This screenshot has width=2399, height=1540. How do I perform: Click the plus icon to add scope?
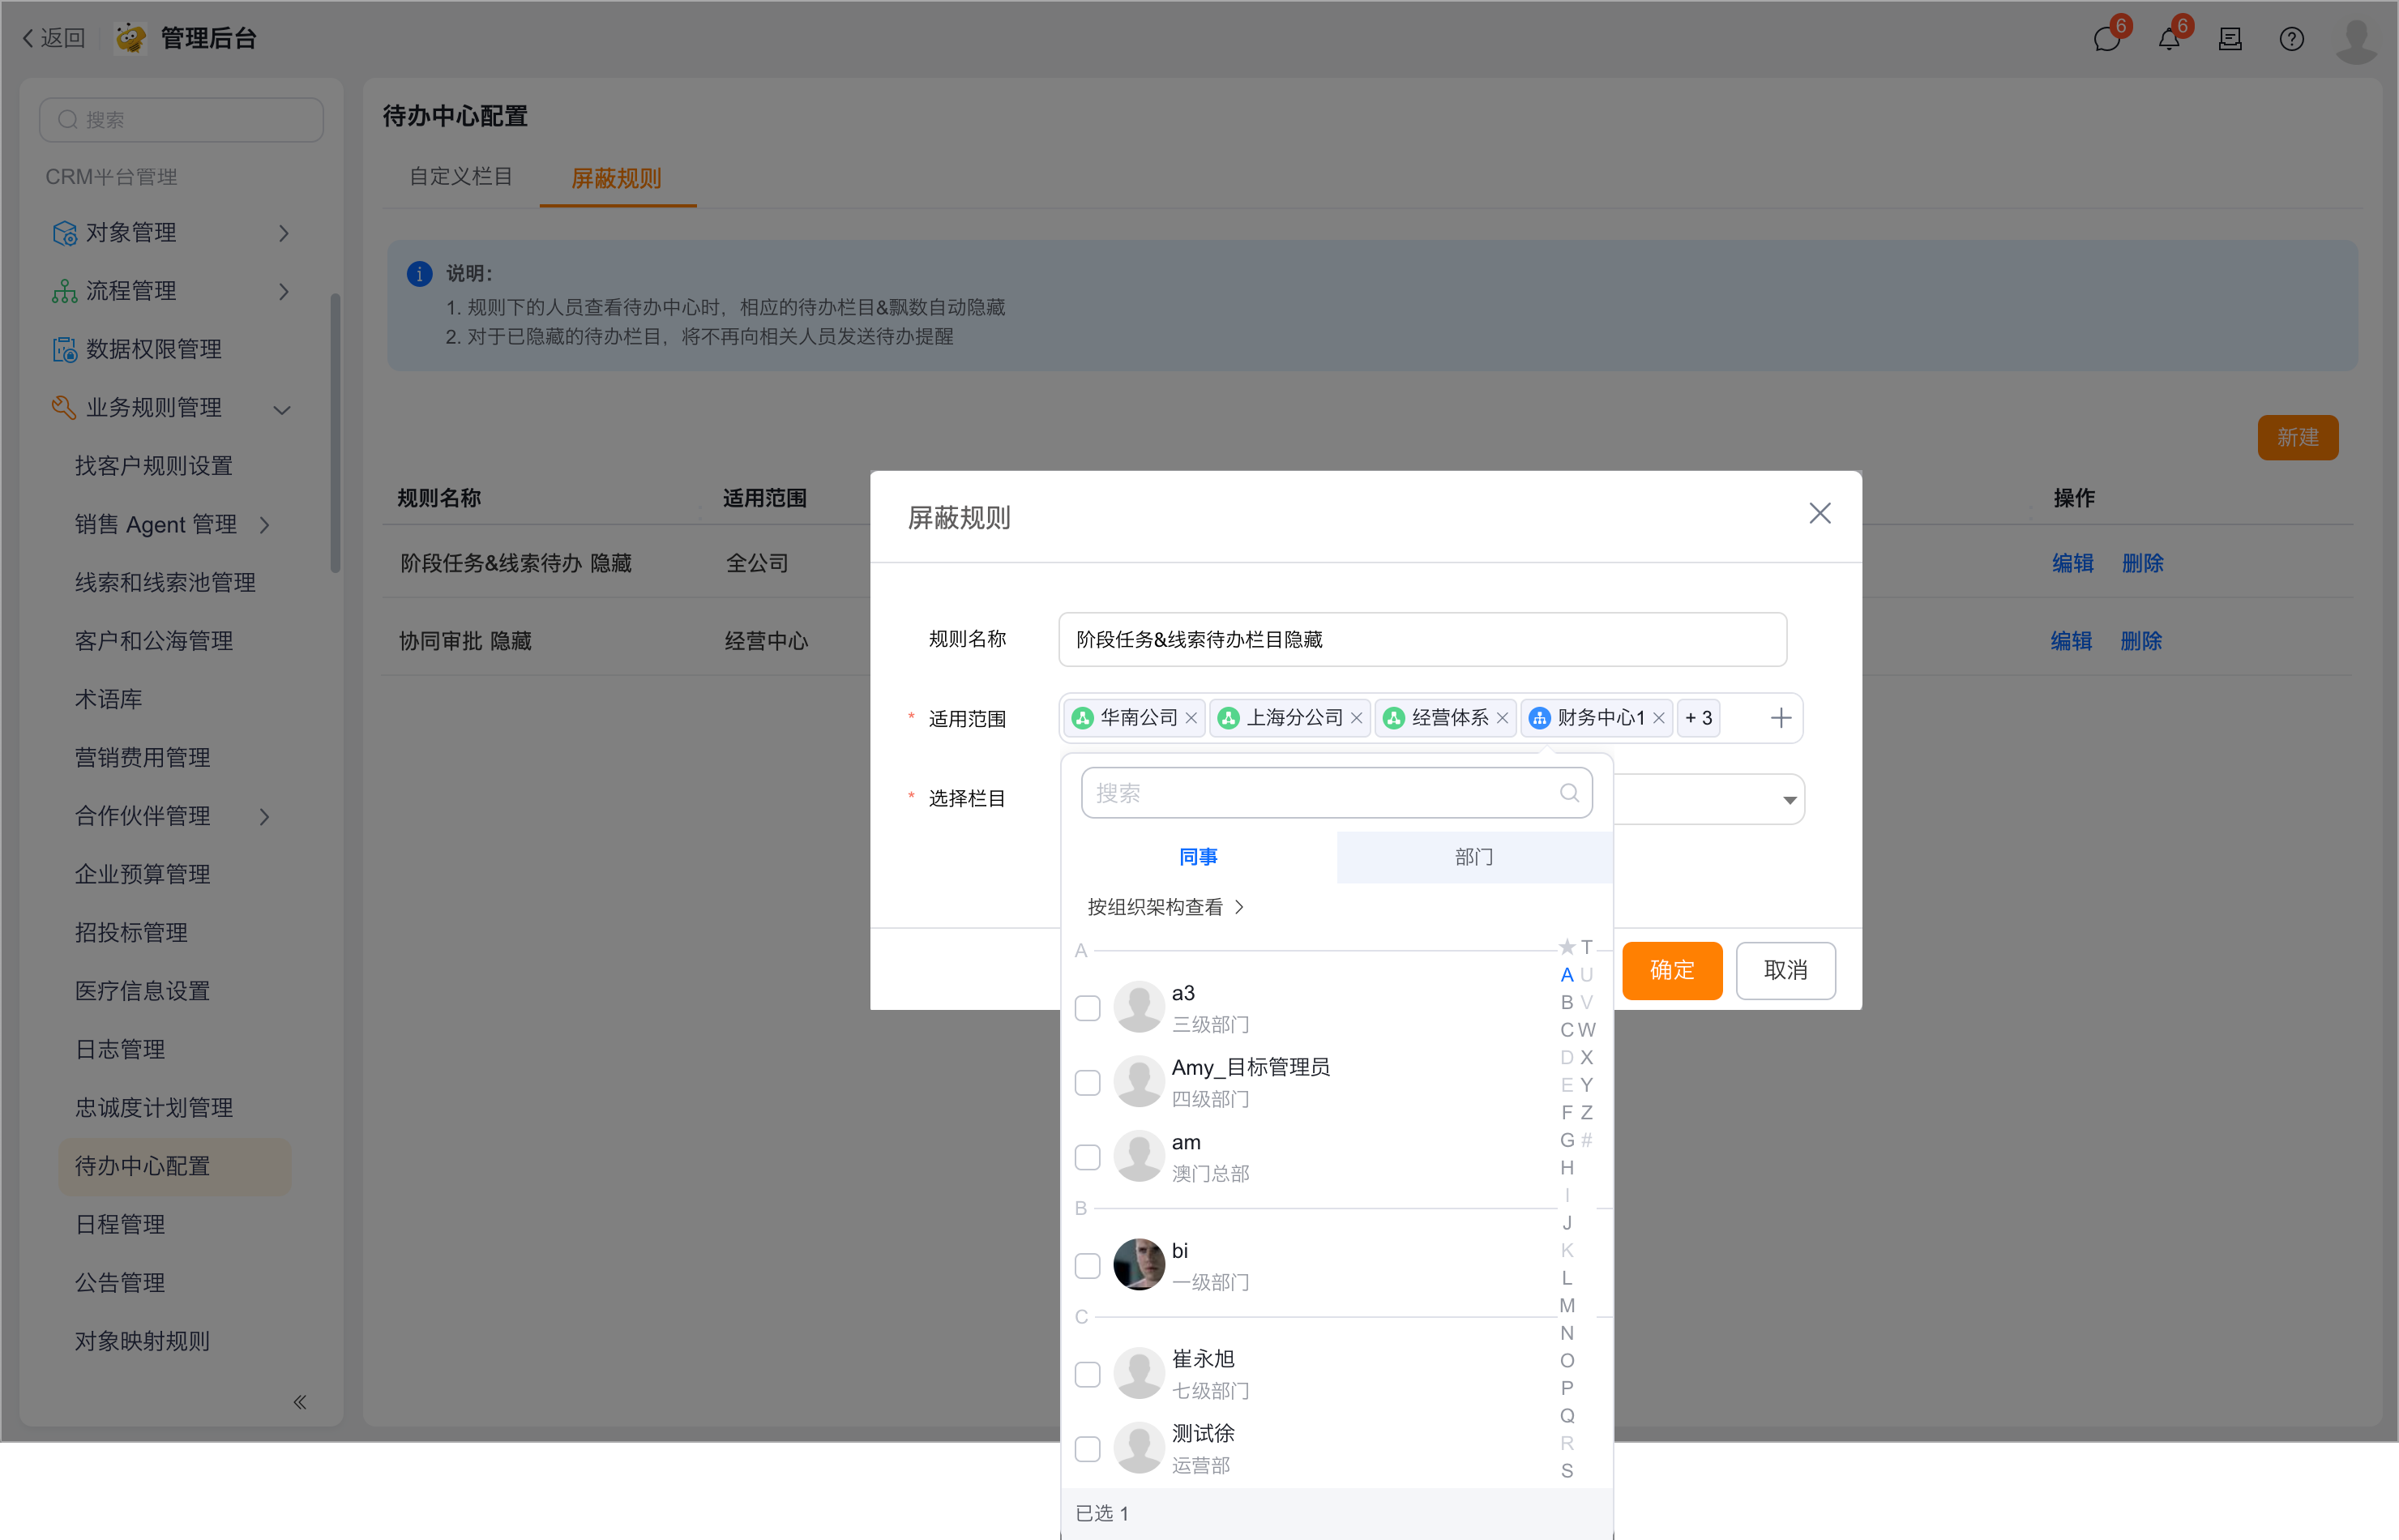[x=1780, y=718]
